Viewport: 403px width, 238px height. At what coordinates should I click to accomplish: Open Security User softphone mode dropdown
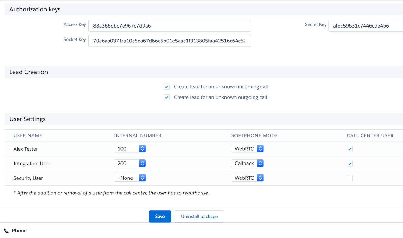click(247, 178)
